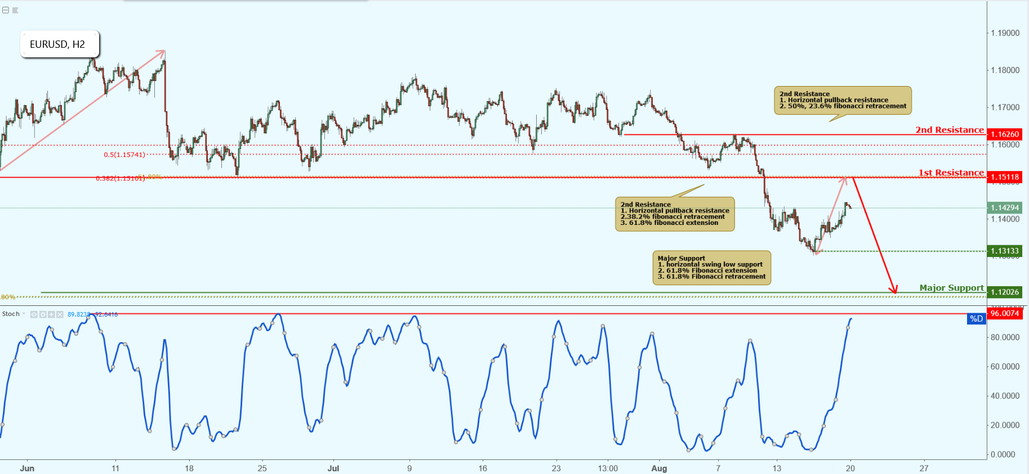
Task: Click the 'Stoch' indicator name
Action: 11,314
